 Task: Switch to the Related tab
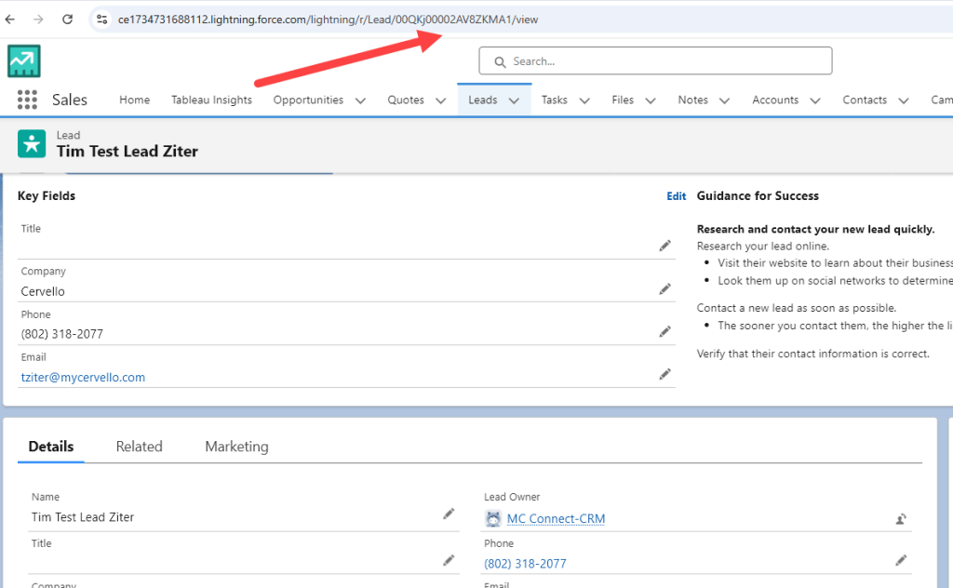pos(139,447)
